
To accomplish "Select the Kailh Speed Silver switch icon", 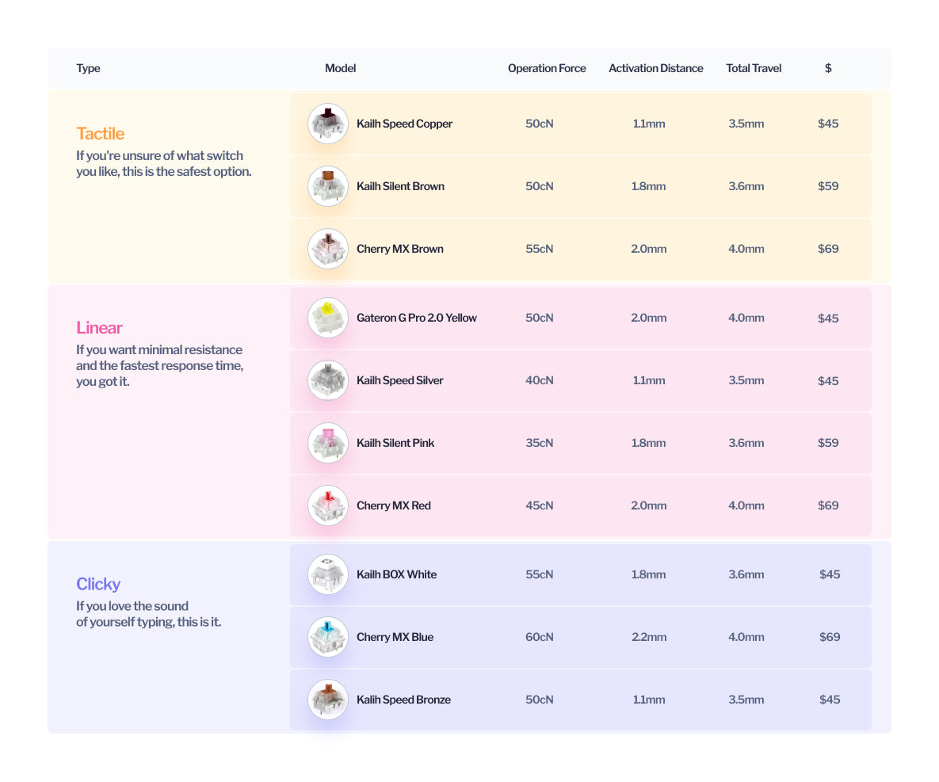I will (327, 380).
